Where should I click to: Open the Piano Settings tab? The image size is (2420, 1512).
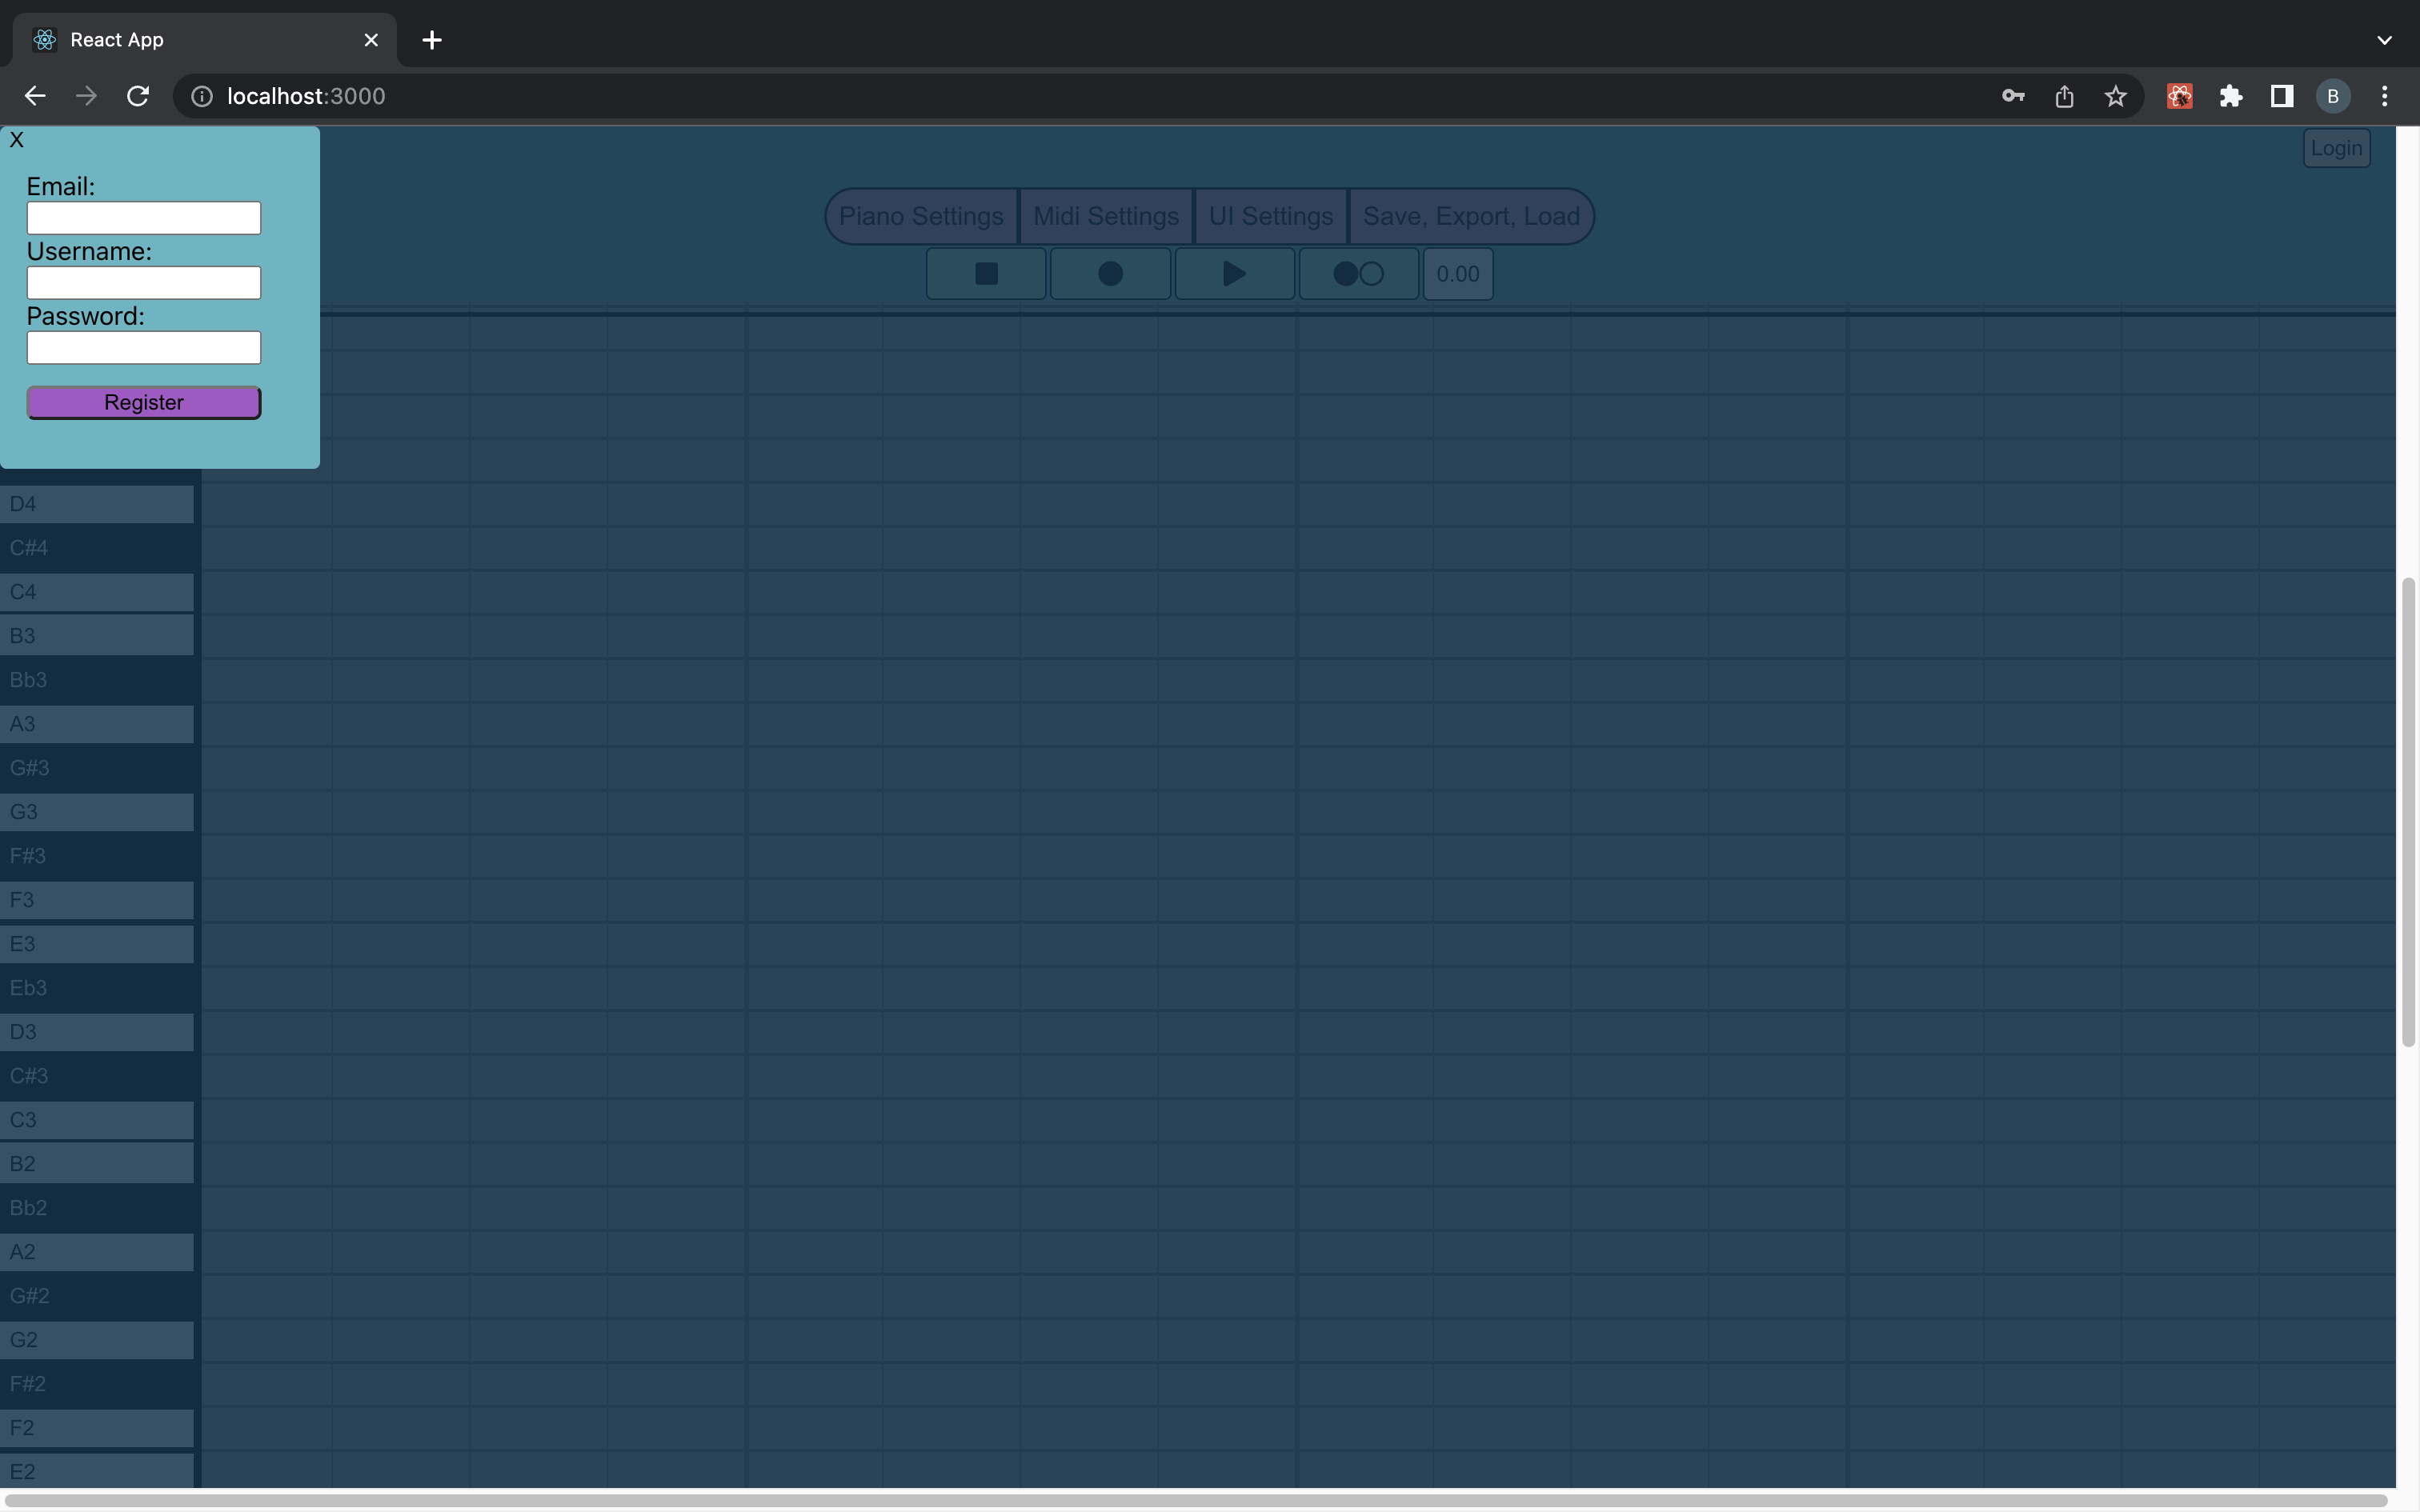pyautogui.click(x=920, y=215)
